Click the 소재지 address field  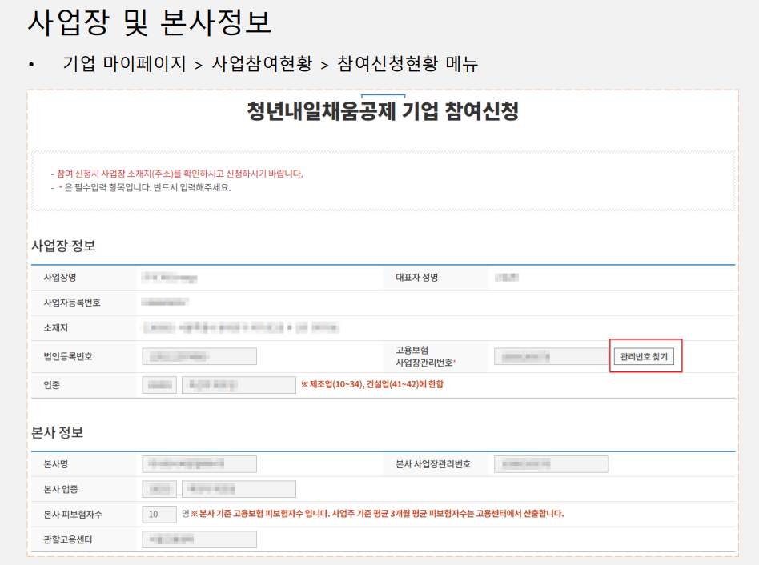tap(240, 328)
